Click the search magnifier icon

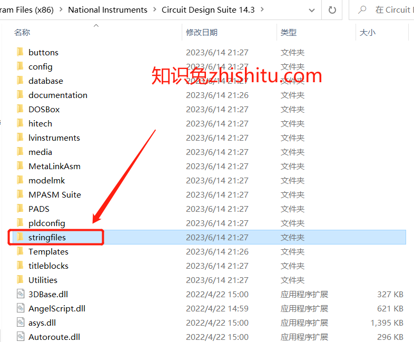tap(362, 10)
